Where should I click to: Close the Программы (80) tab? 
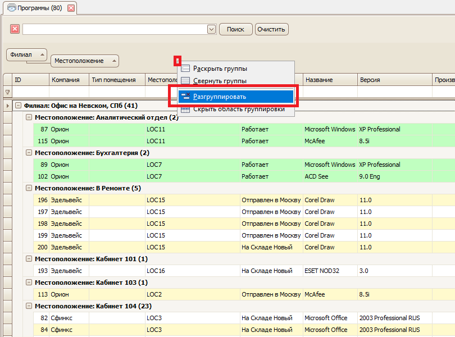[x=71, y=8]
